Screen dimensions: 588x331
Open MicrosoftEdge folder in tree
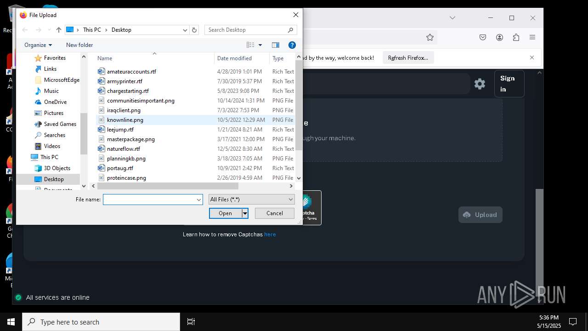point(62,80)
